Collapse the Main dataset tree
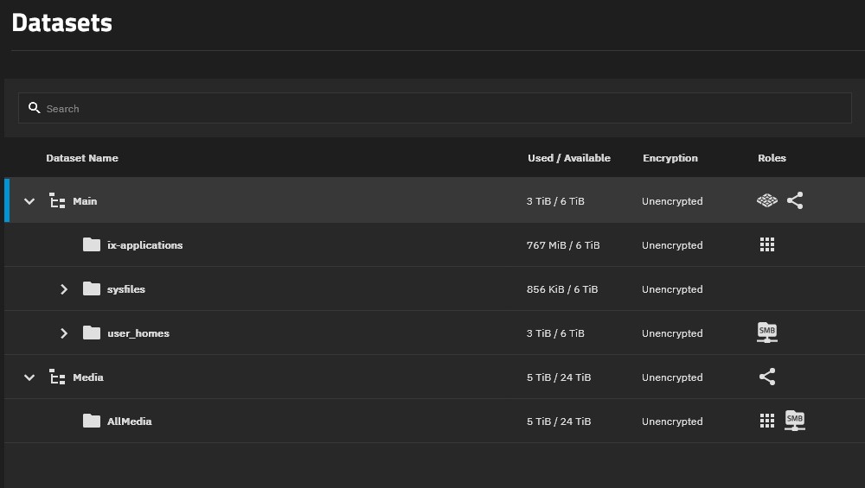Screen dimensions: 865x488 pyautogui.click(x=29, y=201)
